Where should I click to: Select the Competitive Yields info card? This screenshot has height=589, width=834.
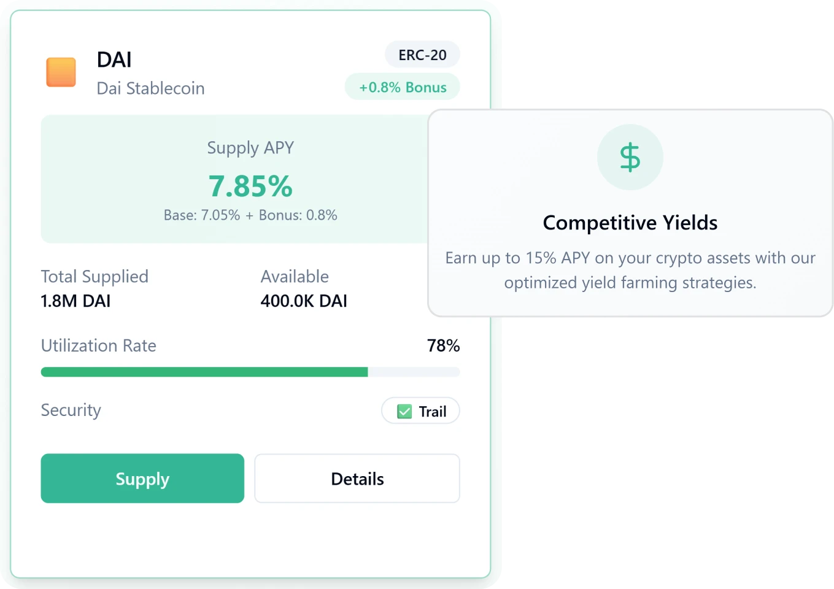point(630,213)
